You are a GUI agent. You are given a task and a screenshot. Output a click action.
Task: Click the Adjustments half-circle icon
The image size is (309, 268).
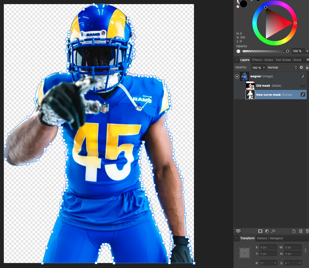[267, 231]
